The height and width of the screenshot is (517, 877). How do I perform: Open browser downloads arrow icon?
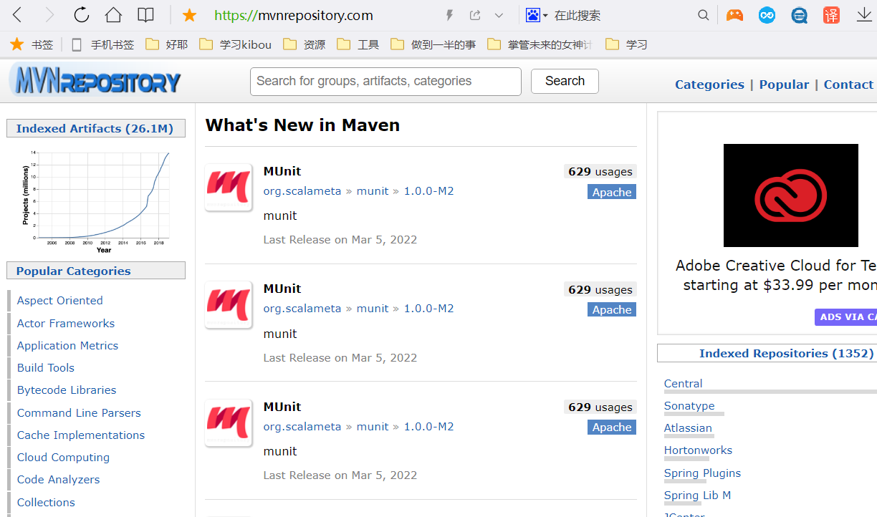click(864, 15)
